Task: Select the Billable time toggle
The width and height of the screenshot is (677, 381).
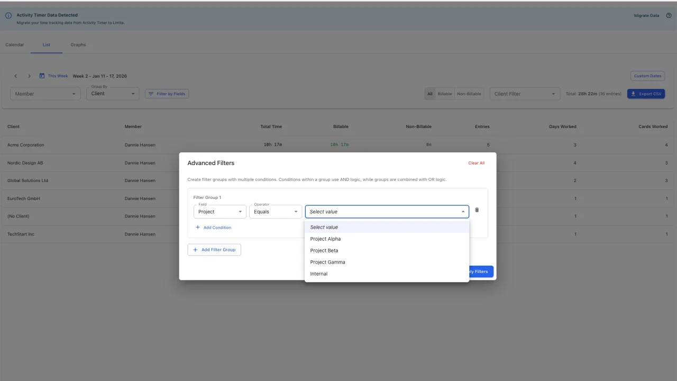Action: click(444, 94)
